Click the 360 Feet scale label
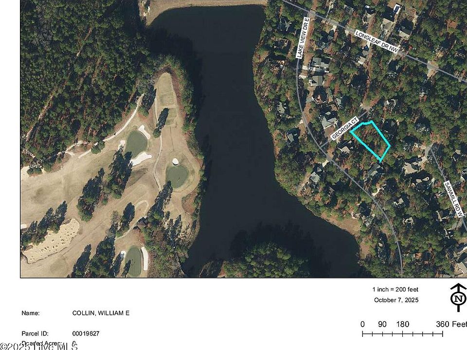Viewport: 467px width, 350px height. (x=451, y=324)
